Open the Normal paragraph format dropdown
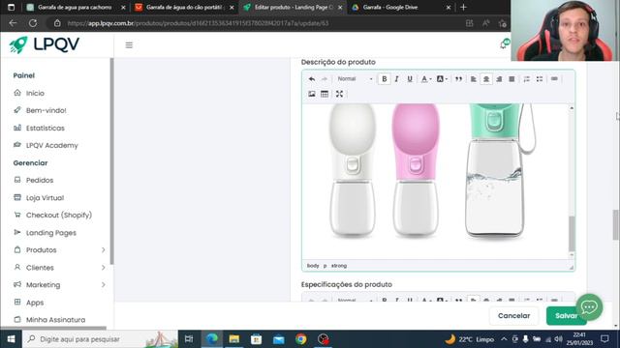 point(355,79)
